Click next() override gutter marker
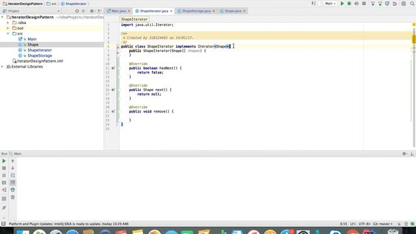 click(x=112, y=90)
